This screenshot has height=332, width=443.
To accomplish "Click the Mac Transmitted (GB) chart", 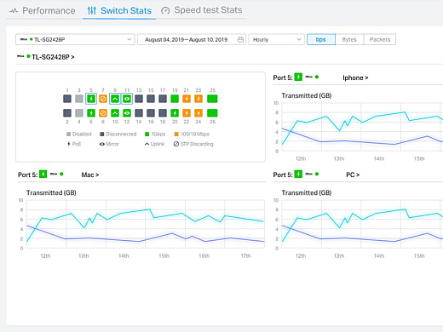I will click(x=146, y=224).
